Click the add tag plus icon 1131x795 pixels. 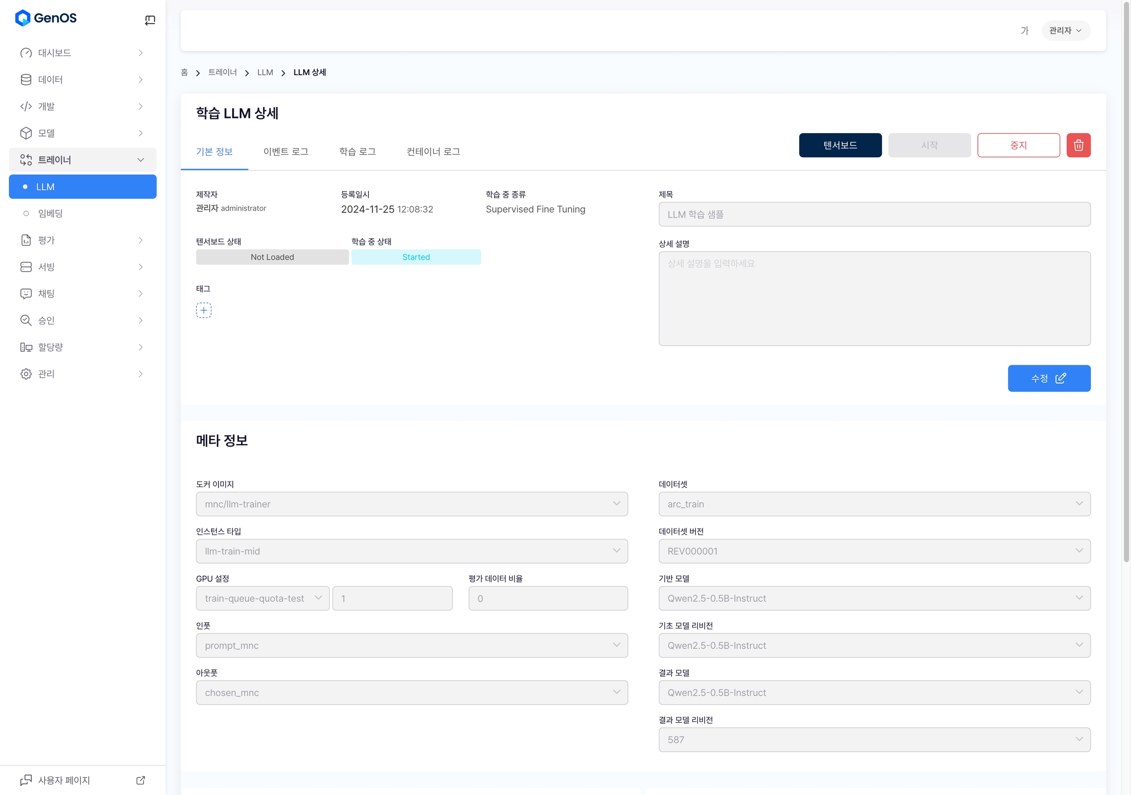coord(203,310)
